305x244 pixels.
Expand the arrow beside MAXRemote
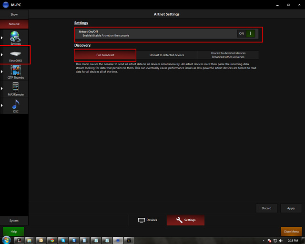[x=2, y=88]
